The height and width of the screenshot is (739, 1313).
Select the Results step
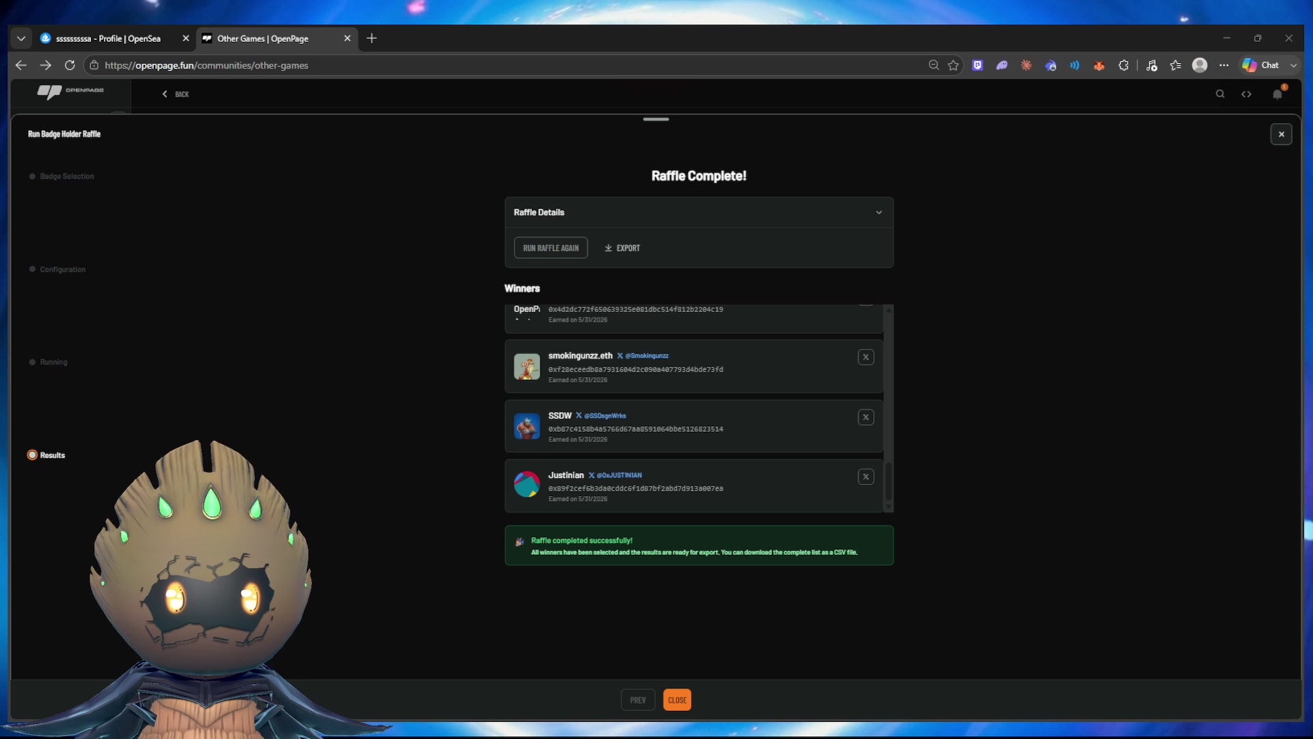coord(47,456)
